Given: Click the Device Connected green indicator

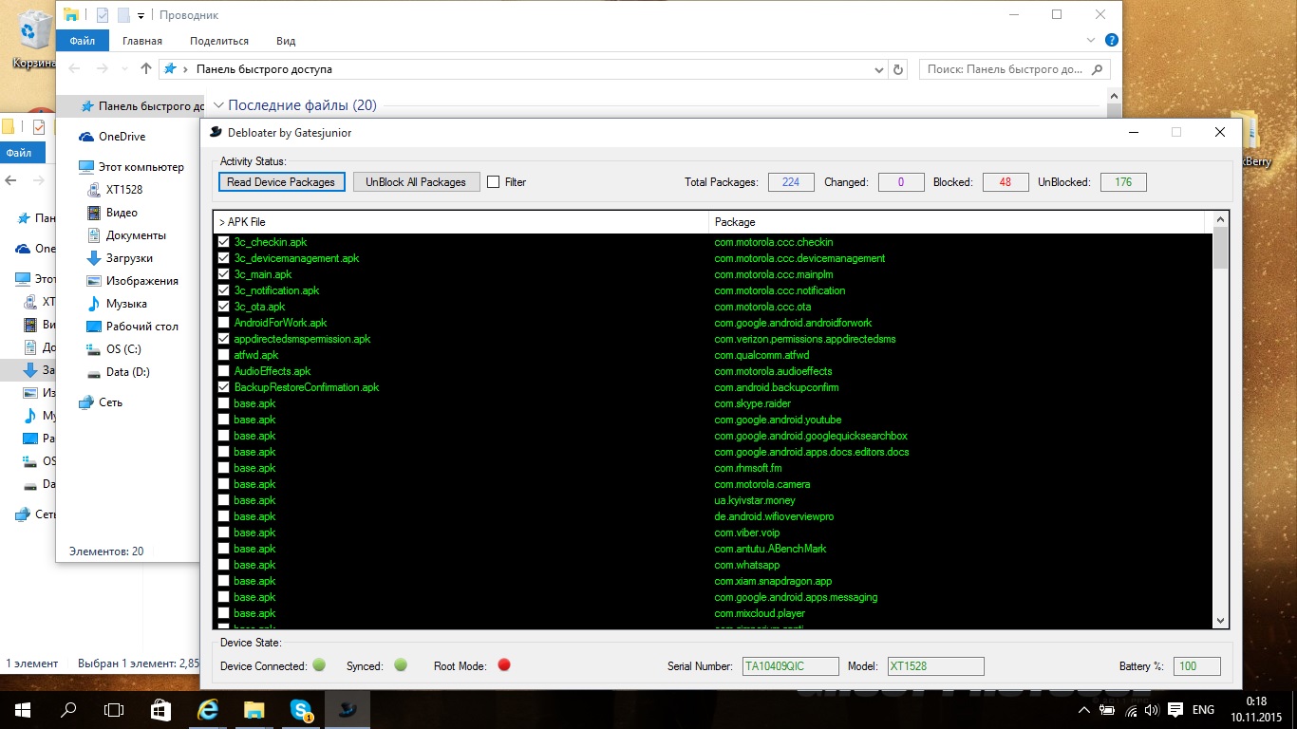Looking at the screenshot, I should coord(319,665).
